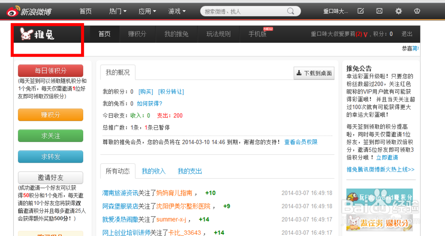Open the 重口味大... profile link
The image size is (445, 236).
[336, 12]
